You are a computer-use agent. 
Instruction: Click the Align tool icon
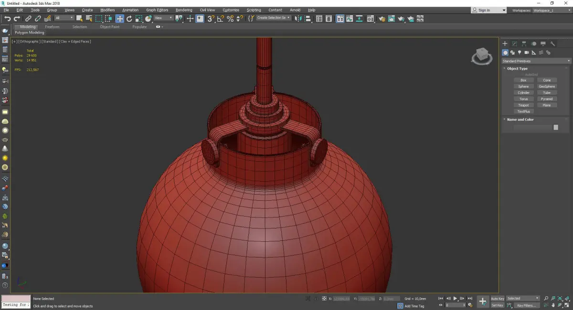click(308, 19)
